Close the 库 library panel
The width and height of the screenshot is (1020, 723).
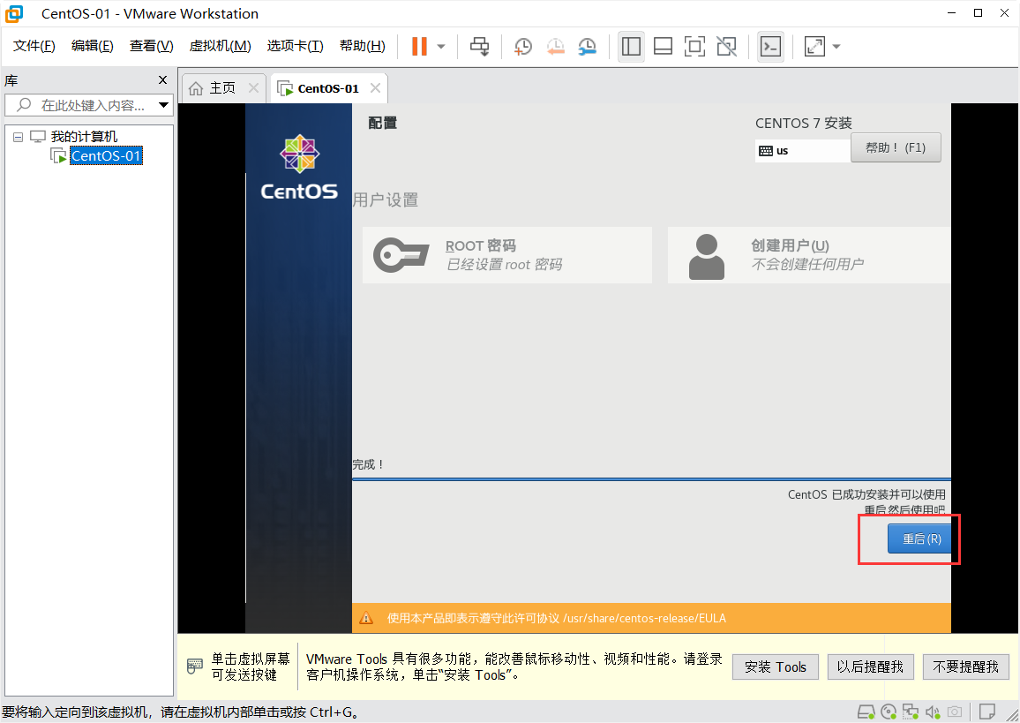tap(162, 80)
